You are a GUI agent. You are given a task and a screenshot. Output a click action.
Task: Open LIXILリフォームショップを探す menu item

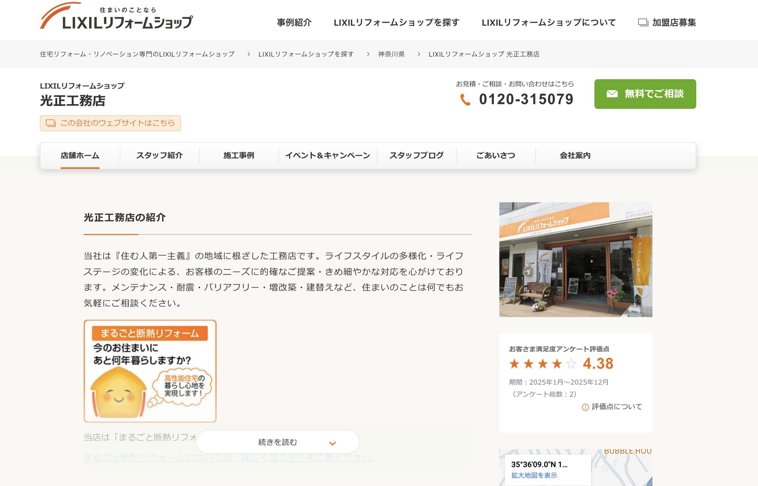pyautogui.click(x=396, y=22)
